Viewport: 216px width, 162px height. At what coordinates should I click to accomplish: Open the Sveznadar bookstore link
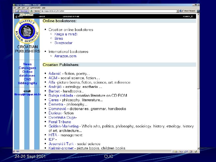click(x=63, y=43)
